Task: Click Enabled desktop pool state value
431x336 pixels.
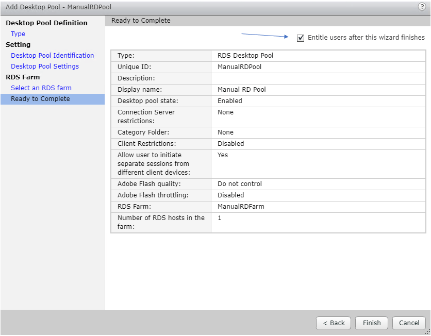Action: 230,101
